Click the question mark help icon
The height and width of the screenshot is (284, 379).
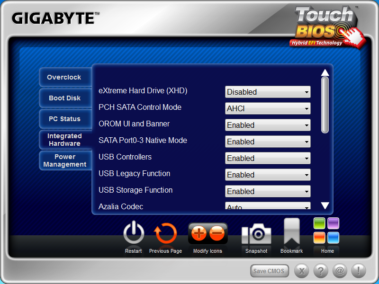(321, 271)
